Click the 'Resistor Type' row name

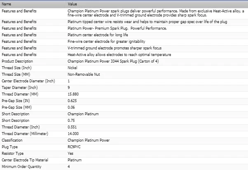click(x=13, y=154)
